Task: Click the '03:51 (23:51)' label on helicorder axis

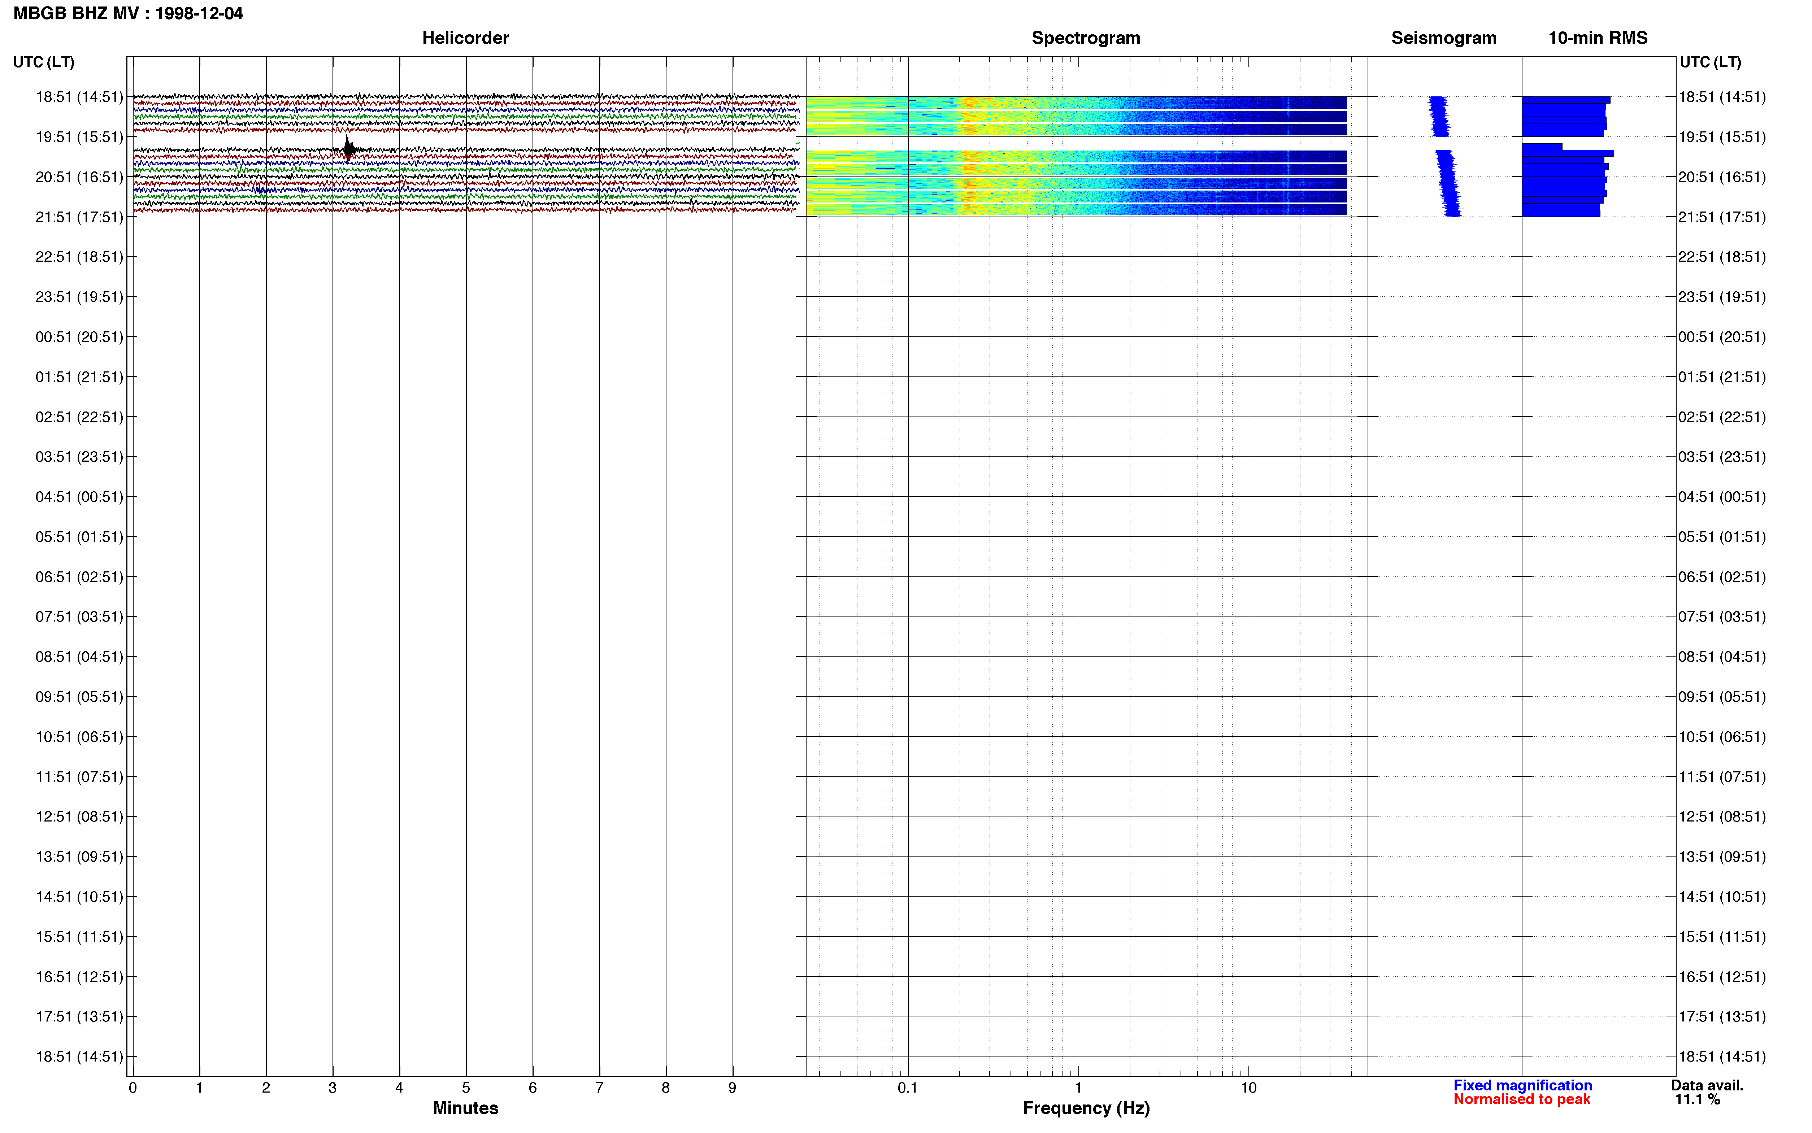Action: tap(79, 457)
